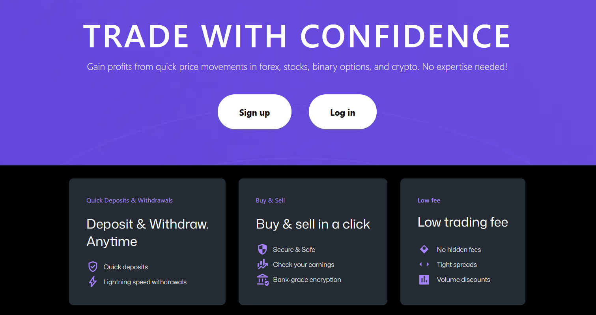This screenshot has height=315, width=596.
Task: Click the TRADE WITH CONFIDENCE headline
Action: pyautogui.click(x=297, y=36)
